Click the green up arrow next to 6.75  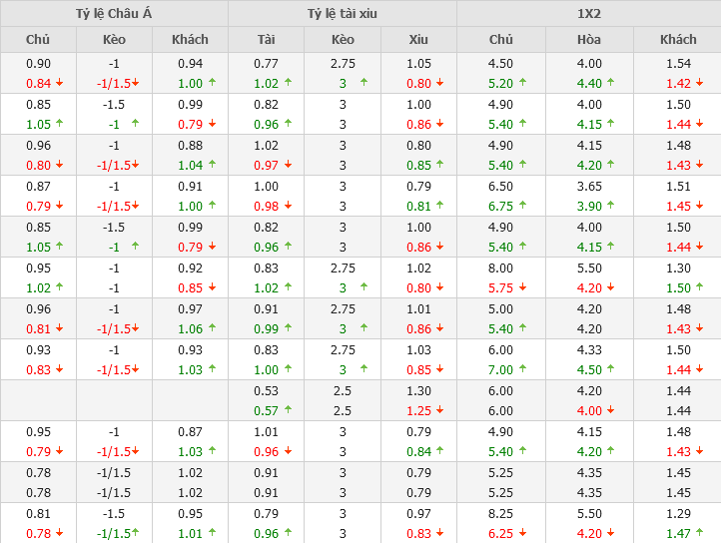pyautogui.click(x=524, y=207)
